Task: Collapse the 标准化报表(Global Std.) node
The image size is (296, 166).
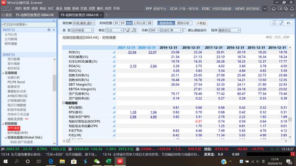Action: [x=6, y=137]
